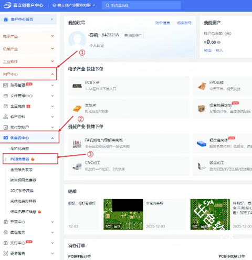
Task: Open the cyk PCB photo thumbnail
Action: point(210,214)
